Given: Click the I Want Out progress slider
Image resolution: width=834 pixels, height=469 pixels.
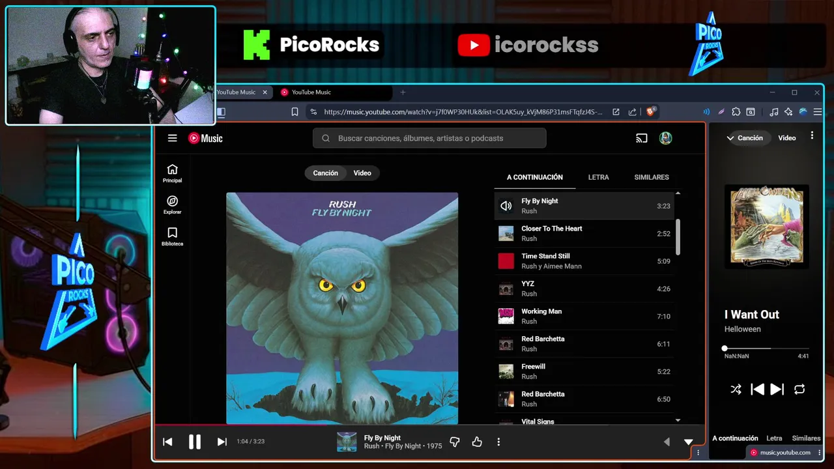Looking at the screenshot, I should click(x=767, y=348).
